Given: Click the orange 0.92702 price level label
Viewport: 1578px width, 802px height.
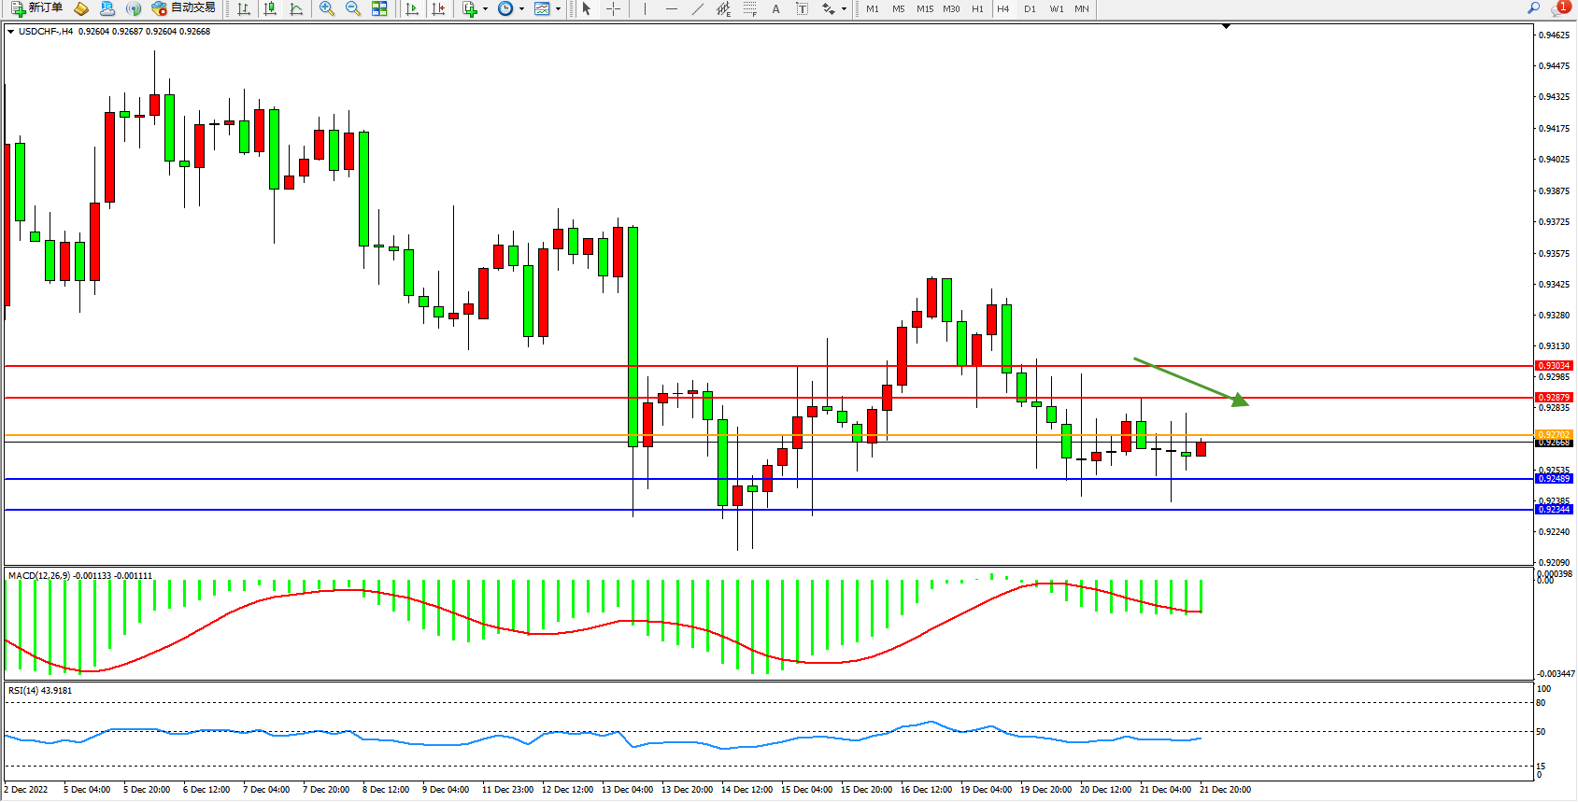Looking at the screenshot, I should [x=1554, y=435].
